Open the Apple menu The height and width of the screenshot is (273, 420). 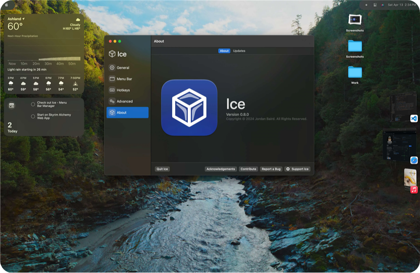click(6, 5)
